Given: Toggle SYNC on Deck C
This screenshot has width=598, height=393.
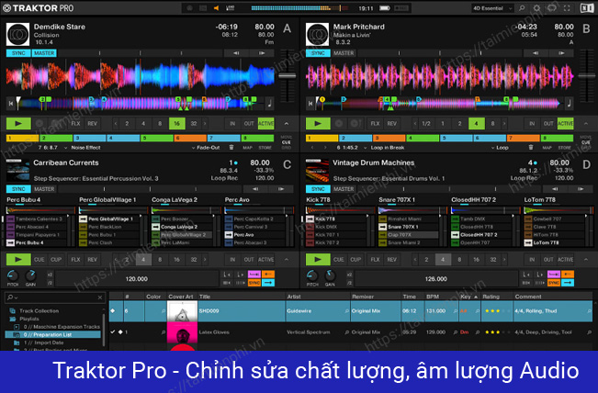Looking at the screenshot, I should 18,189.
